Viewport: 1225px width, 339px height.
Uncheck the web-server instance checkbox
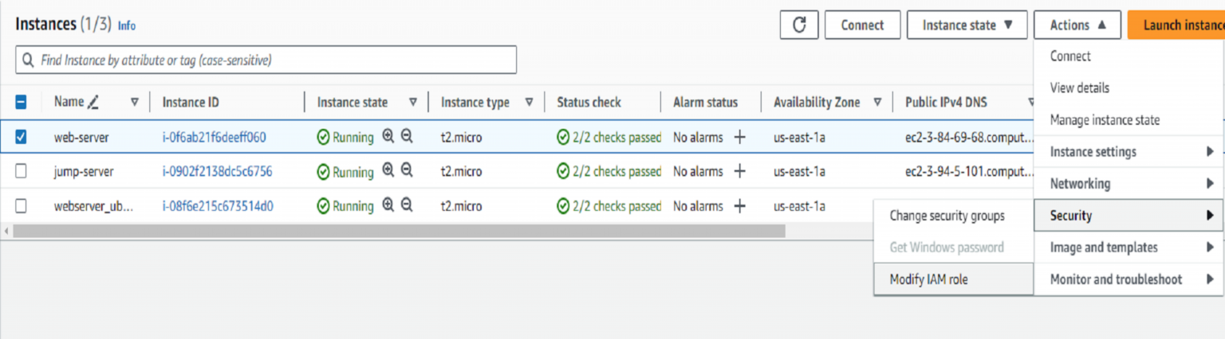(22, 137)
